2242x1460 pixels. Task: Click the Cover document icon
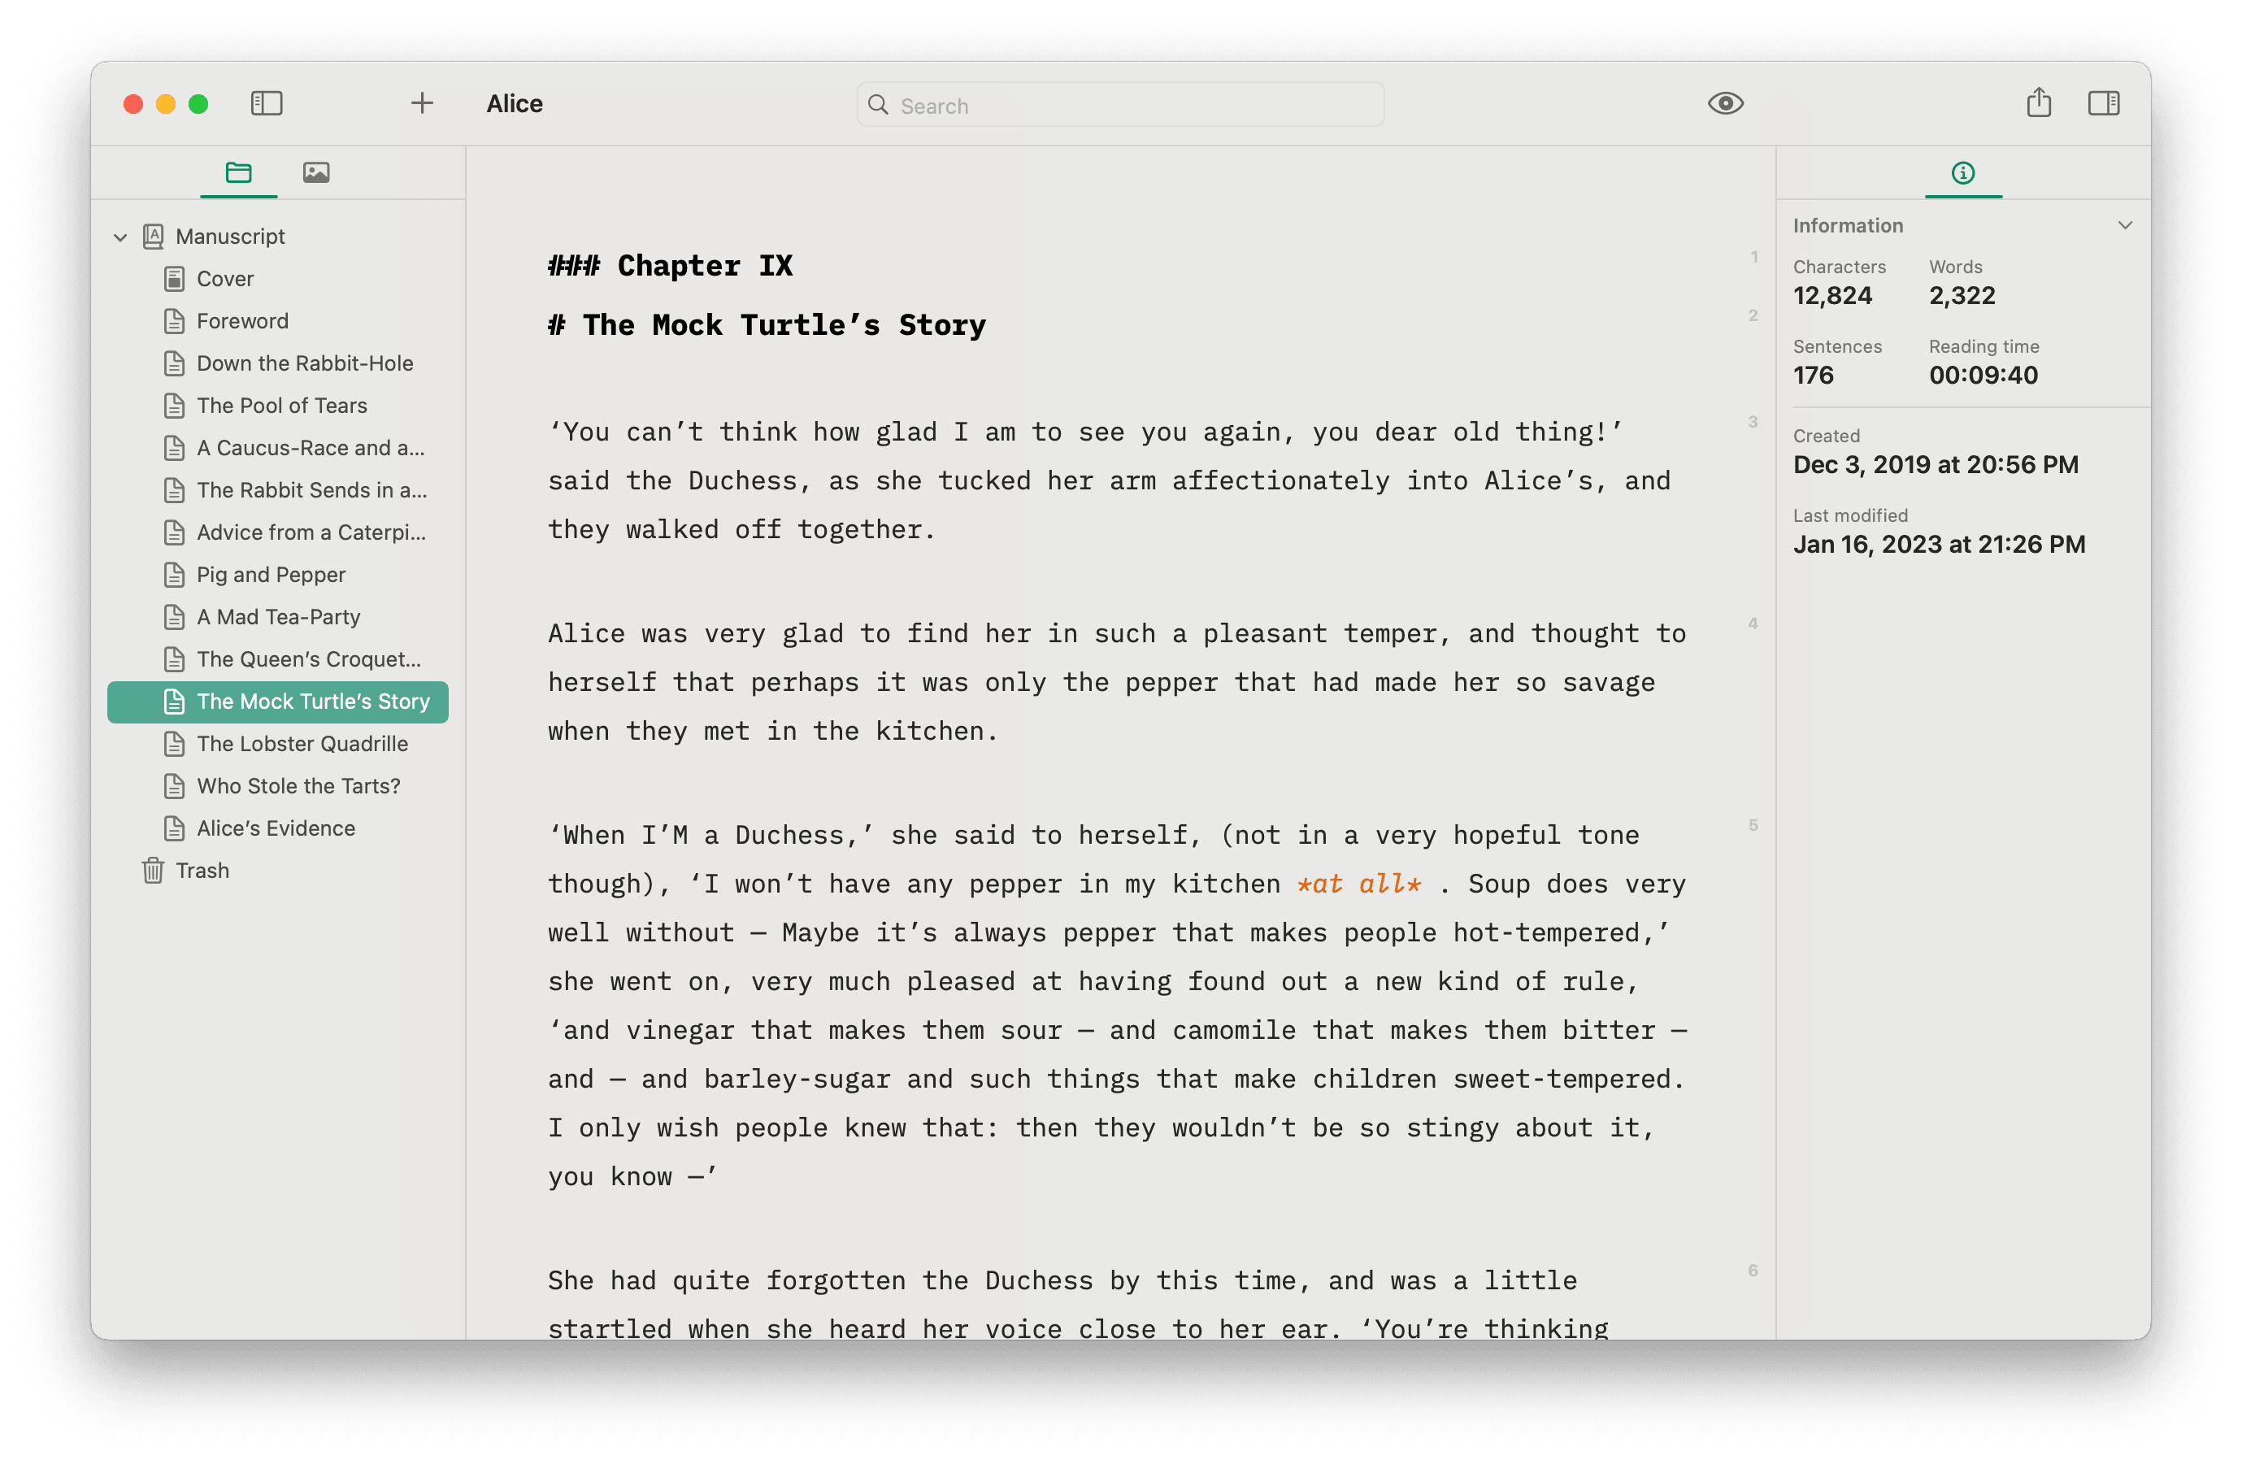pos(174,279)
